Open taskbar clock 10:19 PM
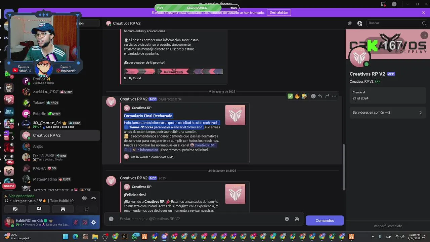The height and width of the screenshot is (242, 430). 415,237
